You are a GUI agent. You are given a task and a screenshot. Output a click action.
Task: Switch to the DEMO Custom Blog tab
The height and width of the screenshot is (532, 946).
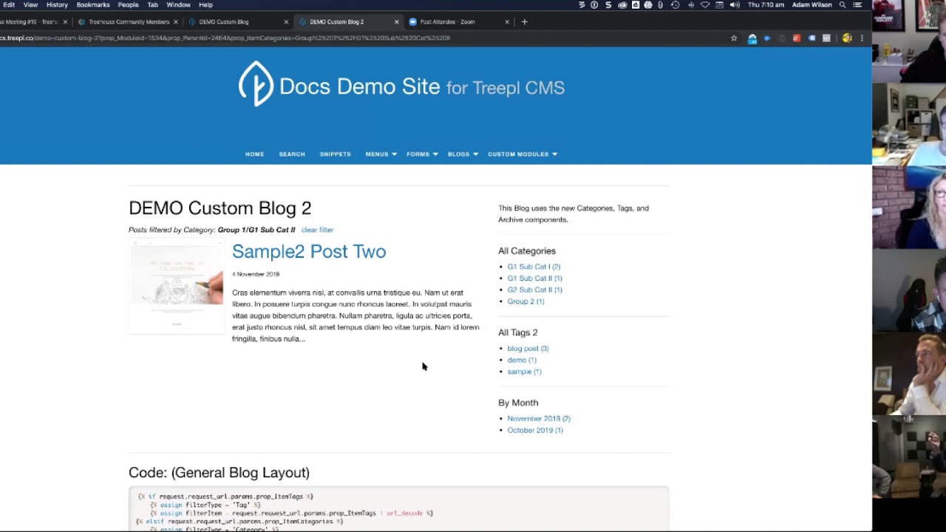pyautogui.click(x=236, y=22)
